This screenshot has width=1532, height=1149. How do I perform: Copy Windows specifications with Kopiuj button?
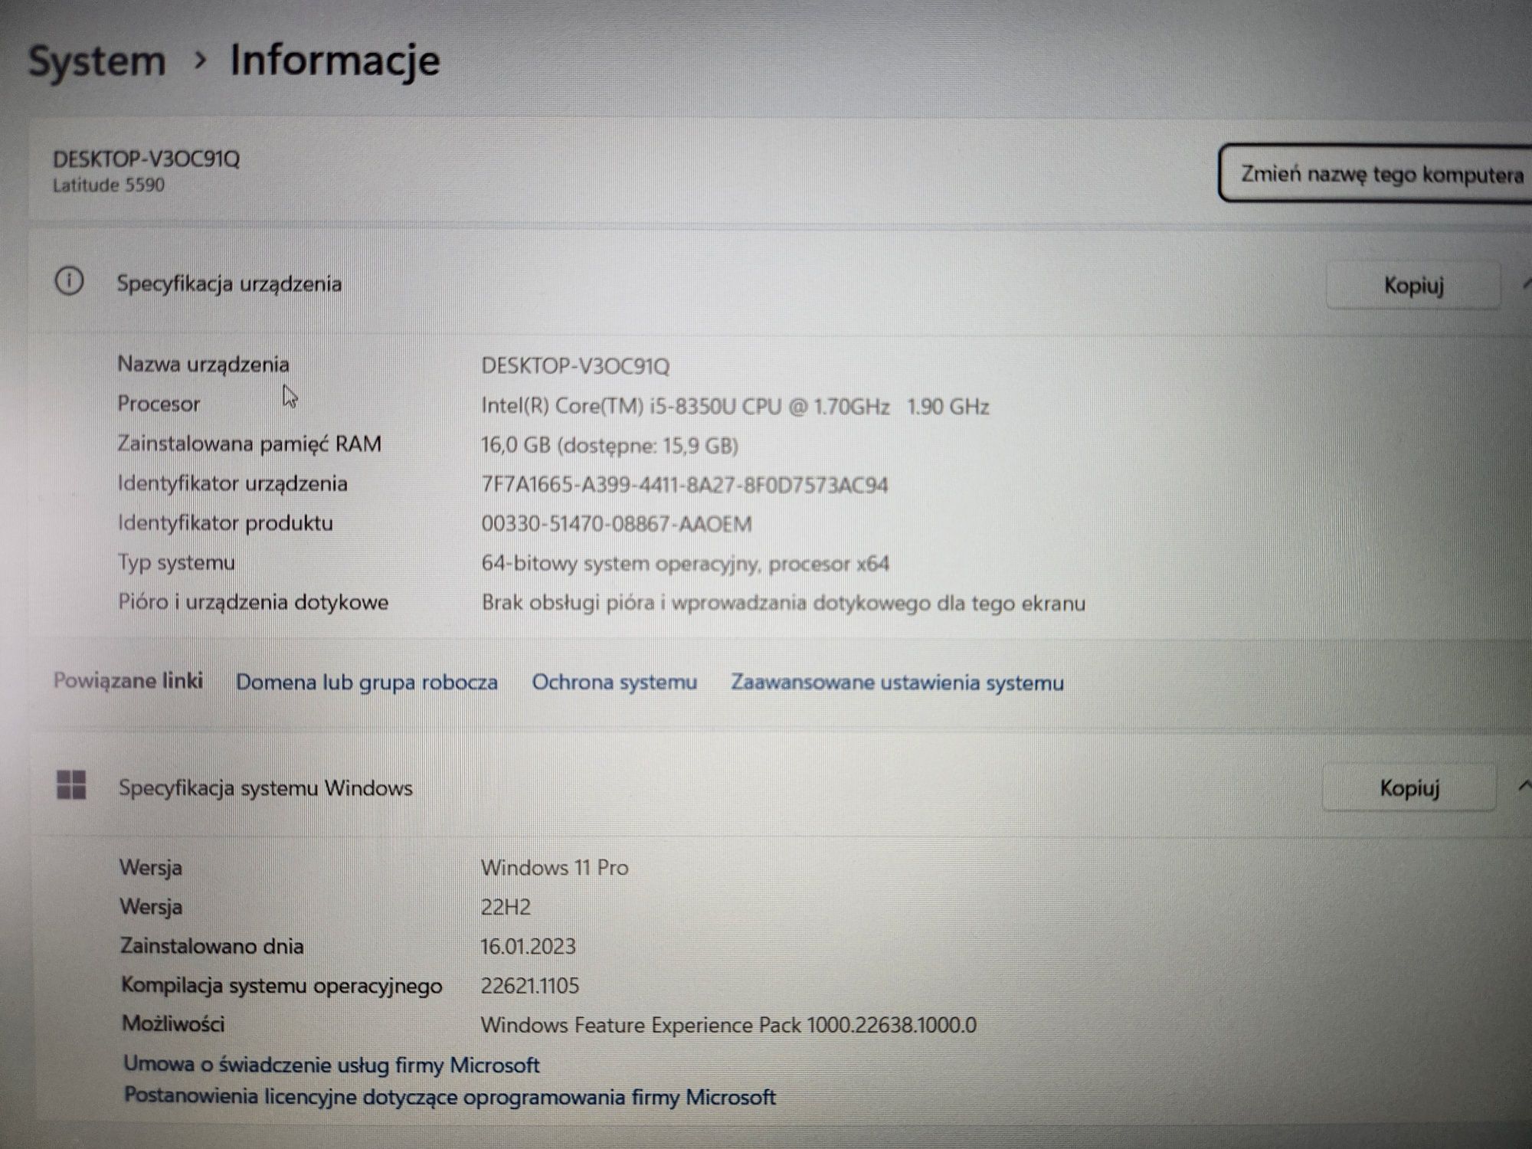click(x=1409, y=787)
